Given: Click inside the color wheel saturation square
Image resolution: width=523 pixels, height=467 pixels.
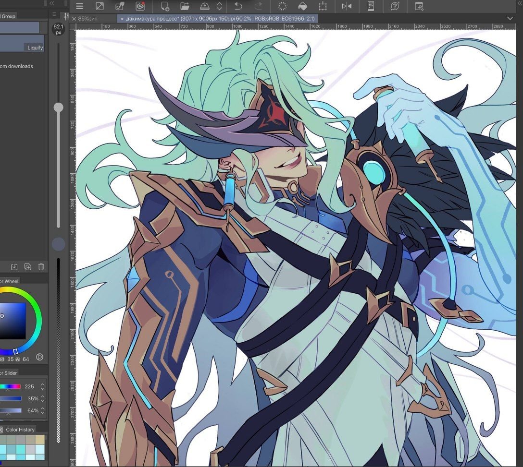Looking at the screenshot, I should pyautogui.click(x=12, y=321).
